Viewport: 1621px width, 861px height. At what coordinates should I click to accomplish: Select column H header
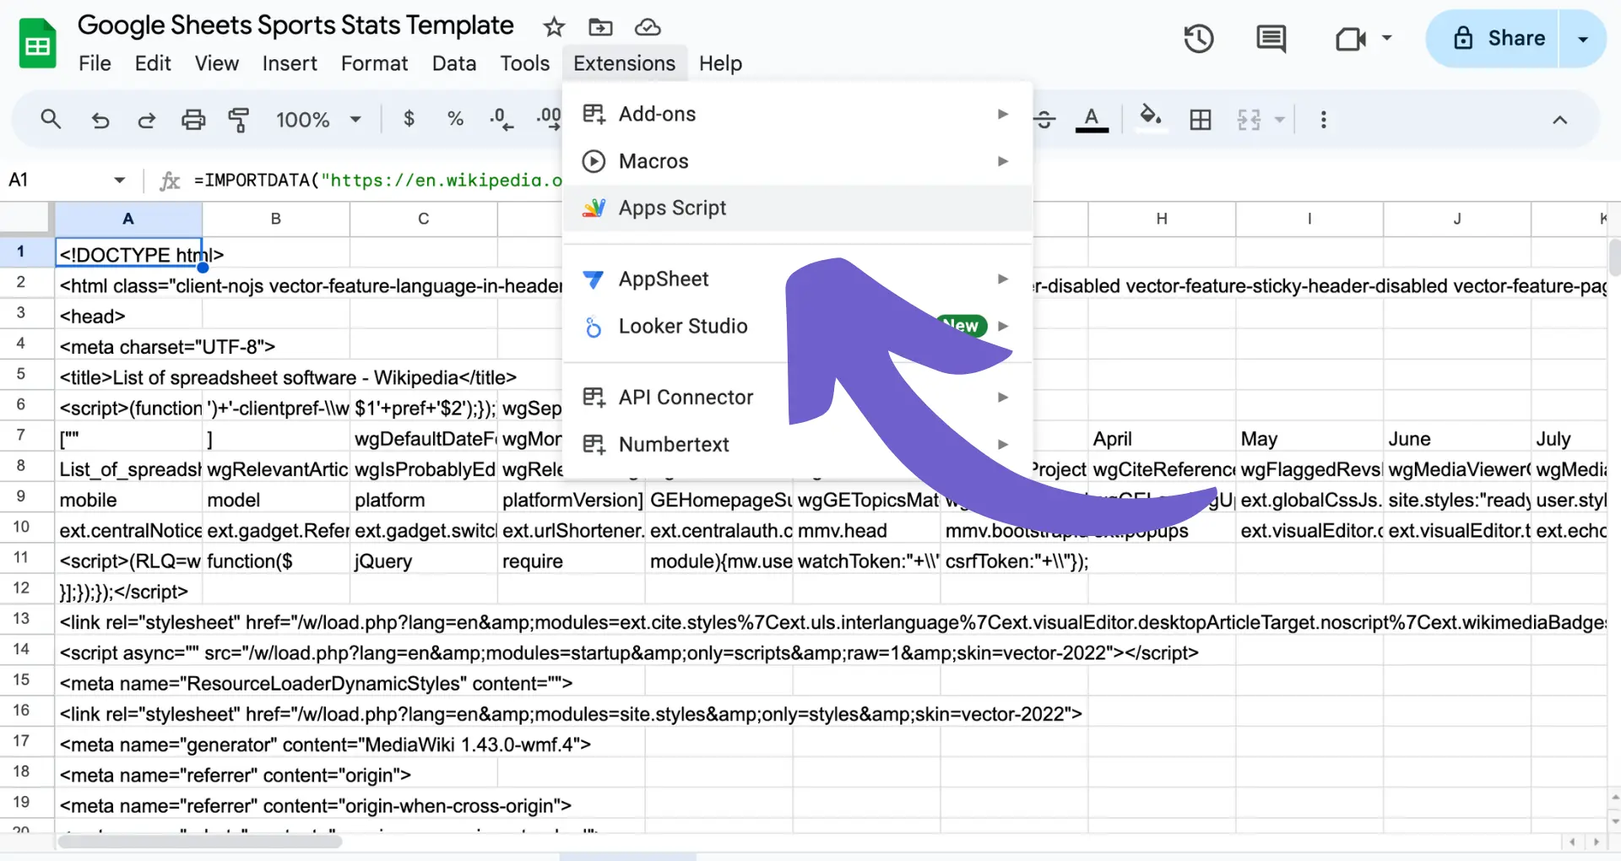click(1162, 219)
